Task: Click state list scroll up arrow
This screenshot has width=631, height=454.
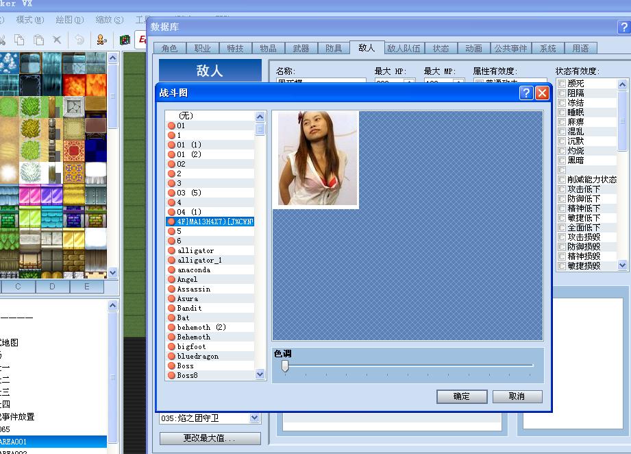Action: tap(623, 84)
